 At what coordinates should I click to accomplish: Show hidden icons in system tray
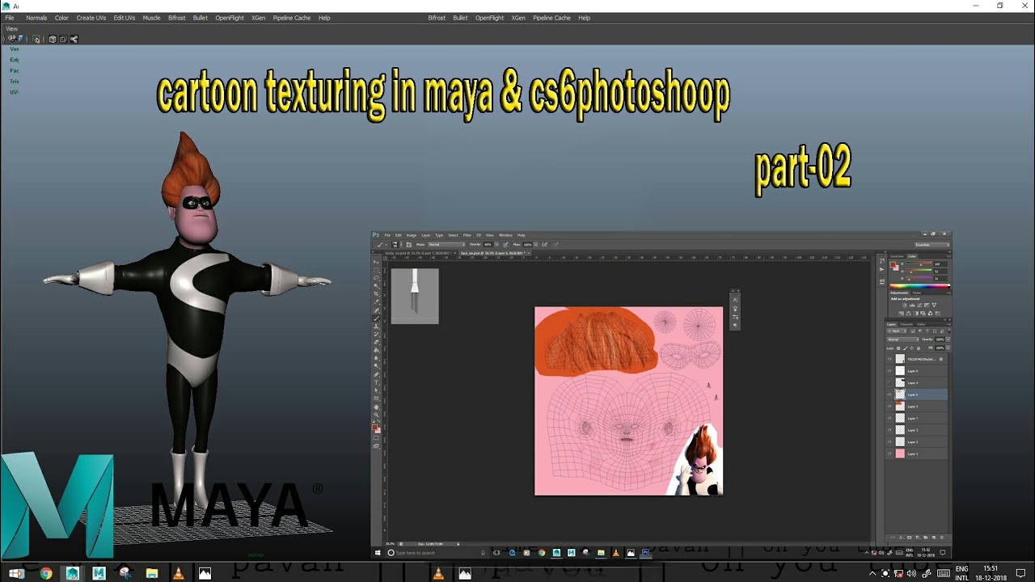[872, 573]
